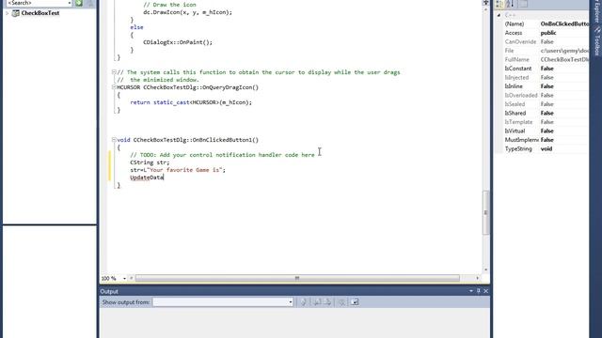Click the Output panel title
Screen dimensions: 602x338
(x=109, y=291)
